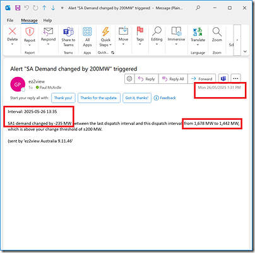The height and width of the screenshot is (253, 255).
Task: Open Quick Access Toolbar customize dropdown
Action: point(62,8)
